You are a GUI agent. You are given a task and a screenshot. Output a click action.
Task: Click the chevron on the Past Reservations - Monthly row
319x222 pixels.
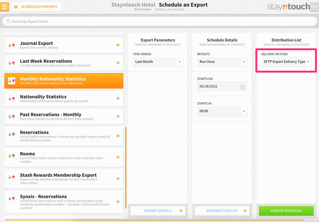click(118, 116)
